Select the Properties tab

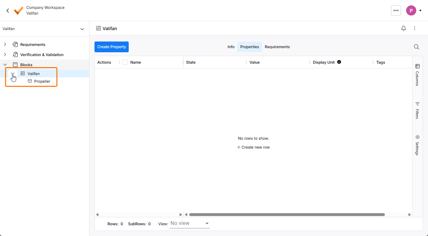click(250, 47)
